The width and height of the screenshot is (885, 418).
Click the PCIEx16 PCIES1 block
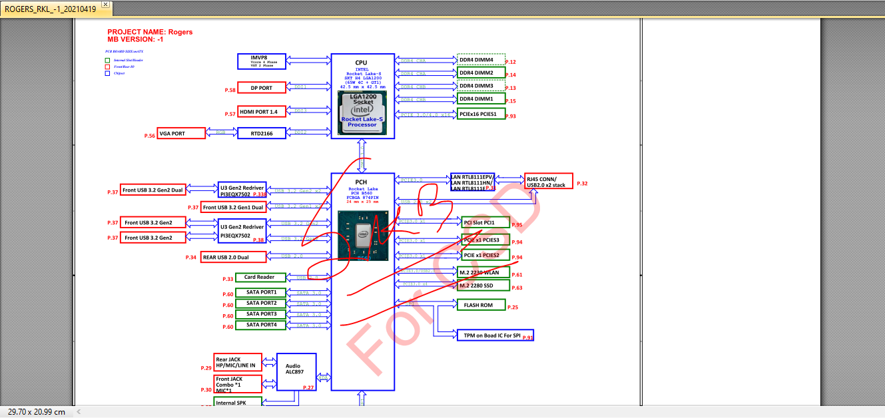point(481,114)
